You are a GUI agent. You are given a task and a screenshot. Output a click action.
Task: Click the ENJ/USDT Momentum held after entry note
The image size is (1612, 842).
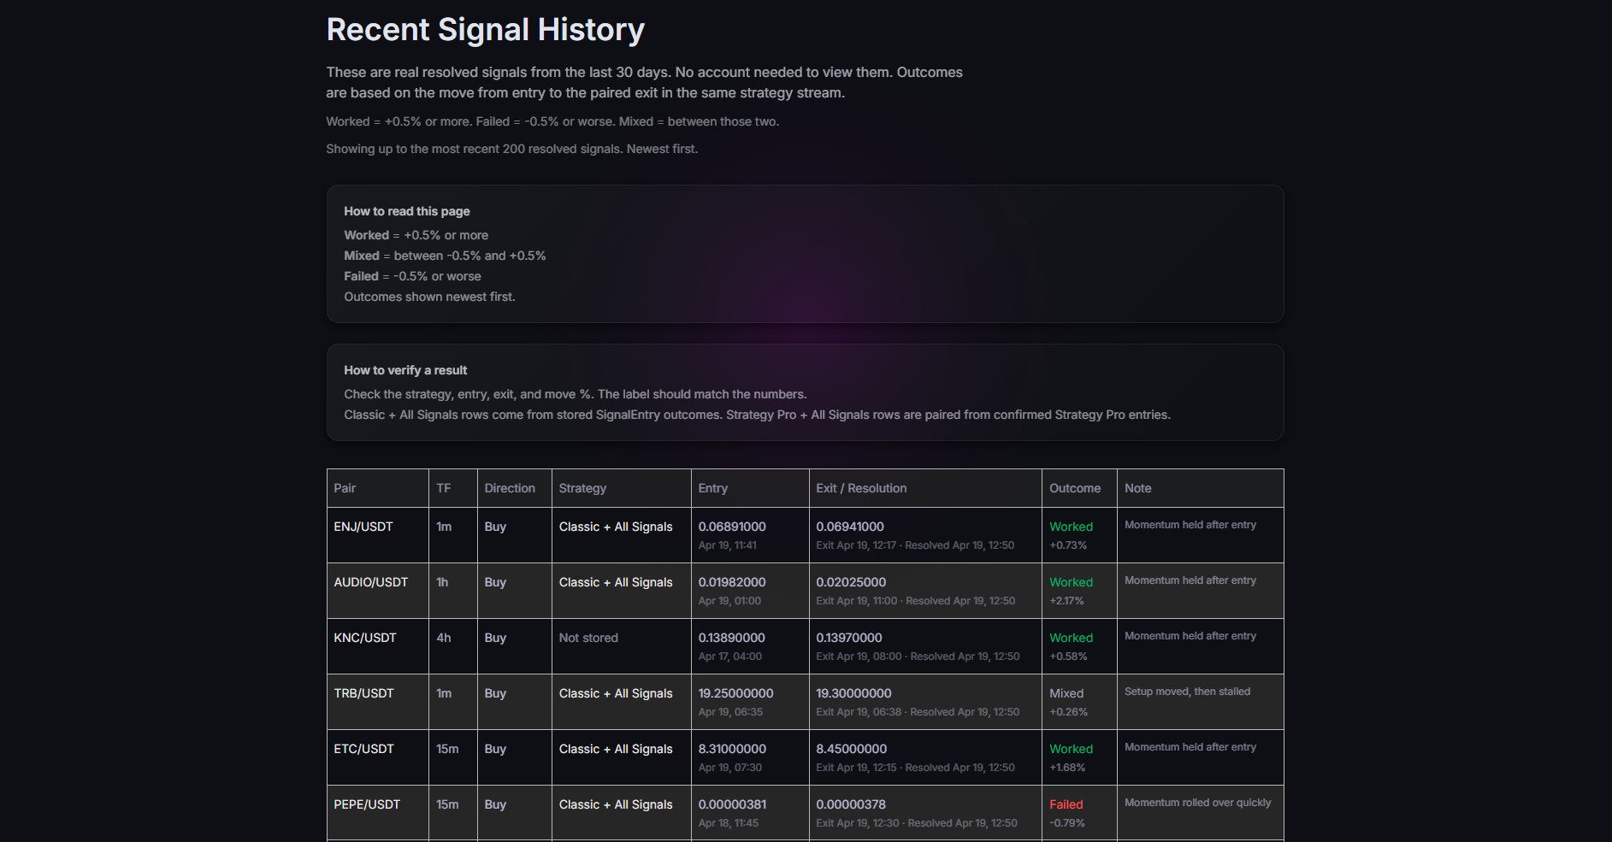pyautogui.click(x=1190, y=525)
